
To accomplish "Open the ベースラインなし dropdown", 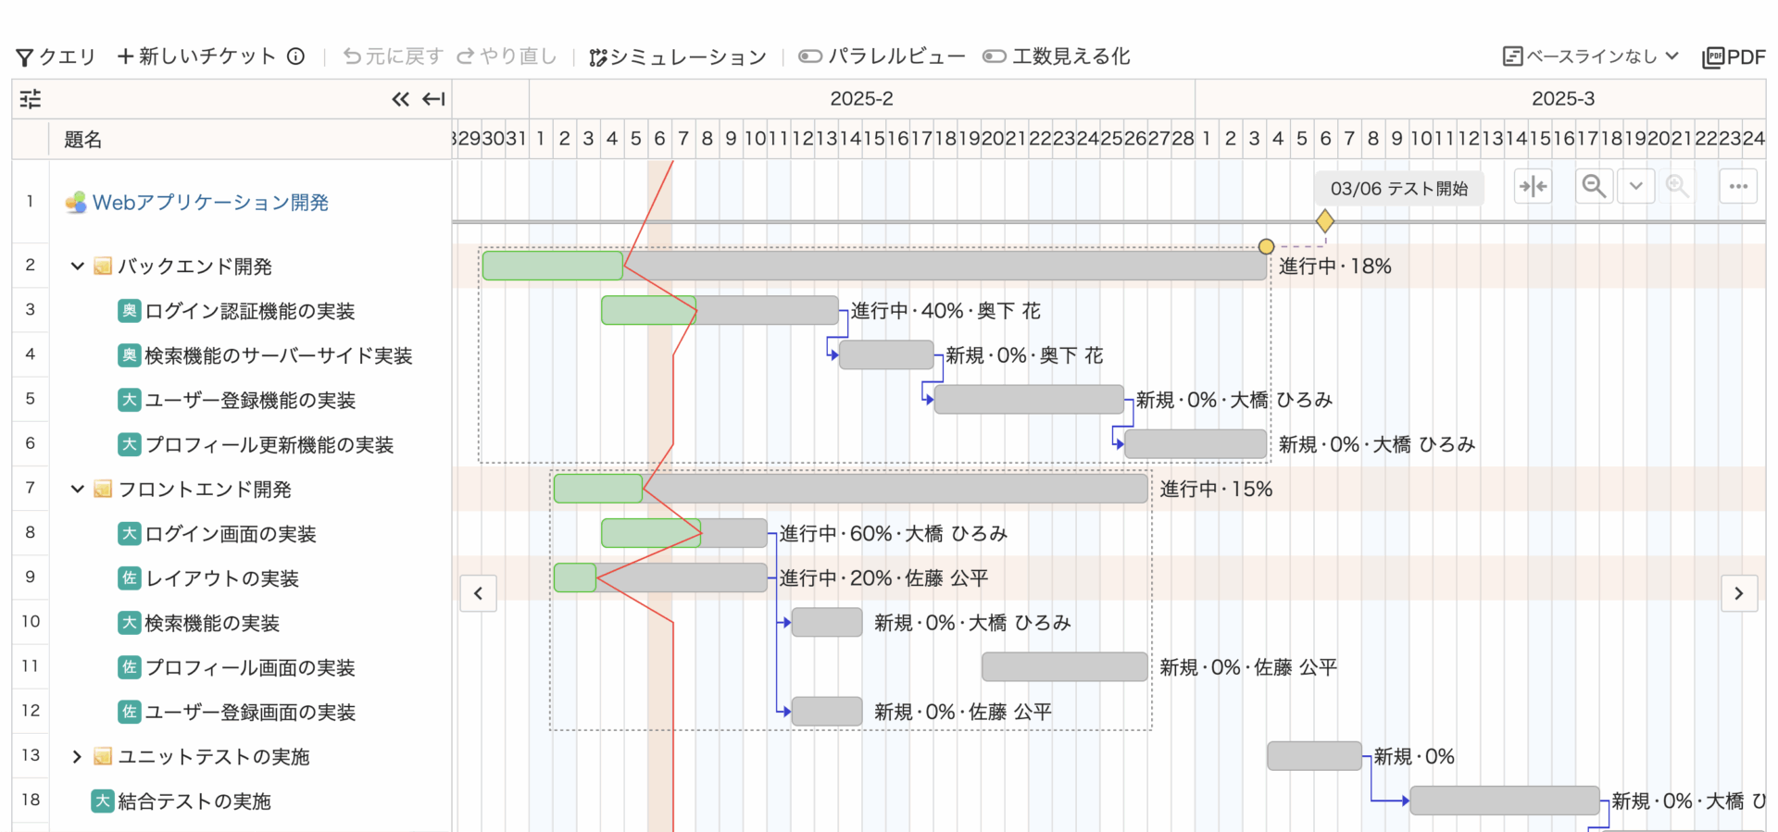I will [1591, 56].
